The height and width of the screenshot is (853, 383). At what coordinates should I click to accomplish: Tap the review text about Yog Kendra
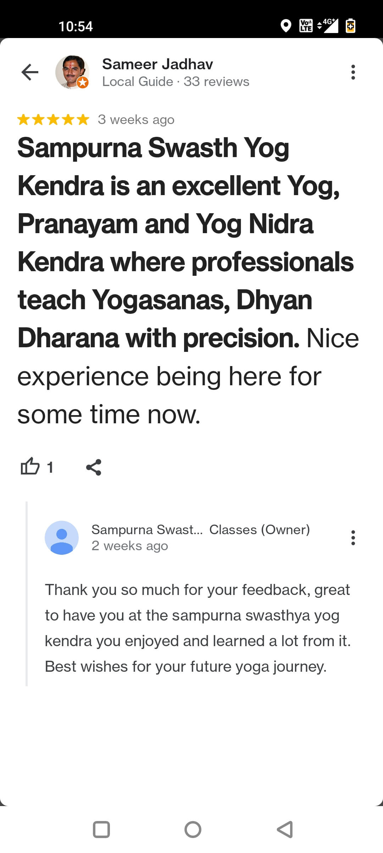pyautogui.click(x=188, y=281)
